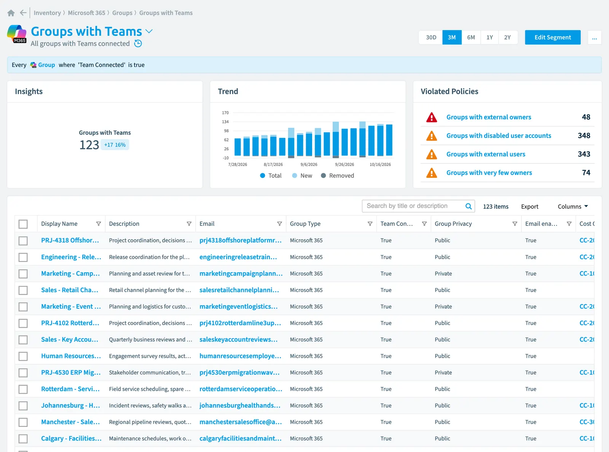Click warning icon for external users policy
This screenshot has width=609, height=452.
point(432,154)
